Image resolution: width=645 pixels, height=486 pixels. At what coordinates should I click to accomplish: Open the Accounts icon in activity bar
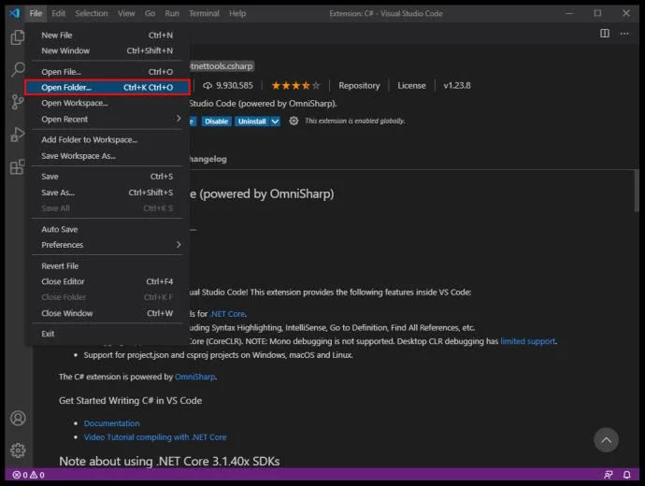(x=18, y=418)
